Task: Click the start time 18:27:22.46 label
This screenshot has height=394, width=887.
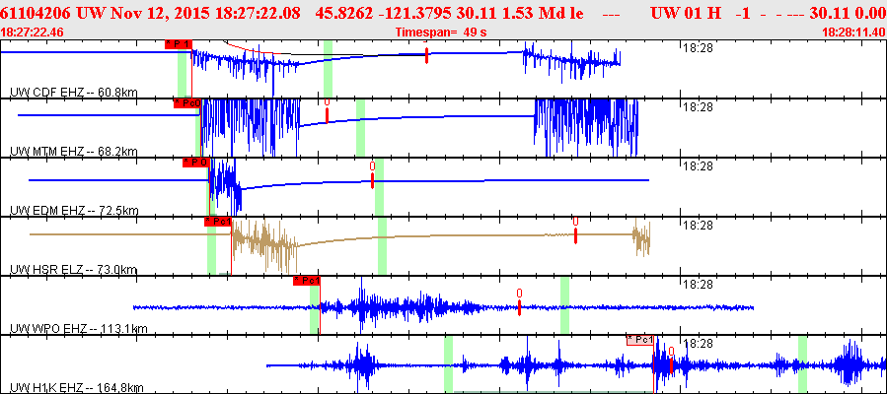Action: (x=33, y=33)
